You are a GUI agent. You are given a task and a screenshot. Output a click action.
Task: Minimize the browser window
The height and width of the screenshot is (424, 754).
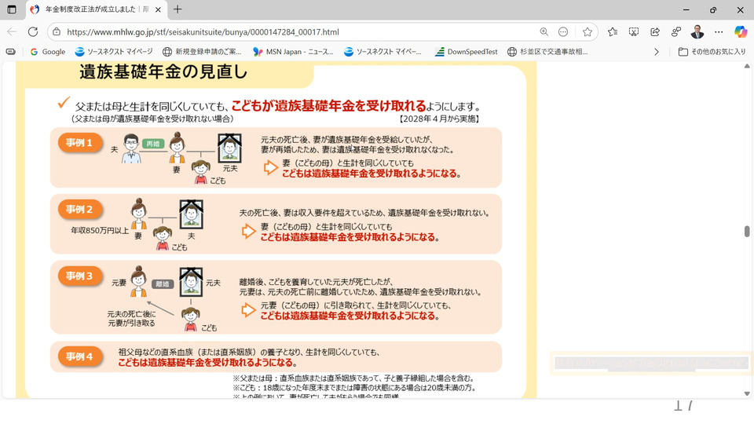click(686, 9)
